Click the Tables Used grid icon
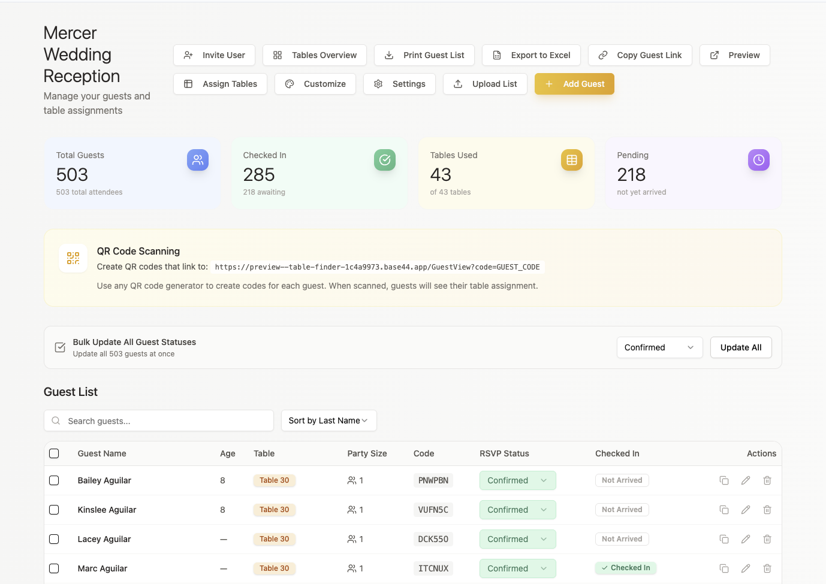Screen dimensions: 826x584 point(572,160)
